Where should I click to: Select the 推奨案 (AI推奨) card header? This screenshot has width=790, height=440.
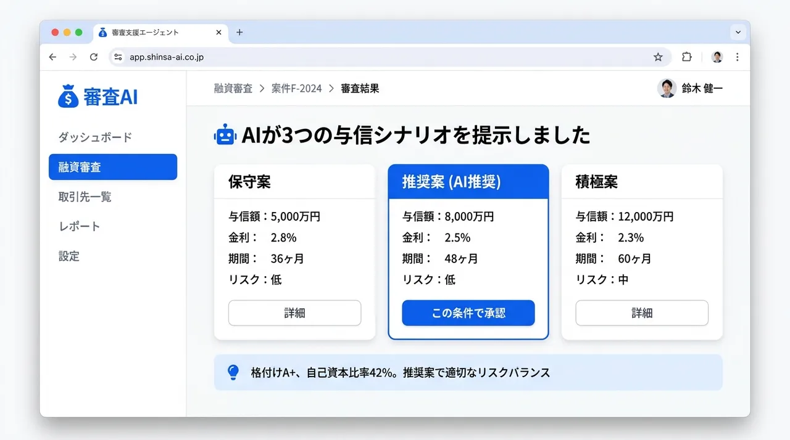point(468,182)
